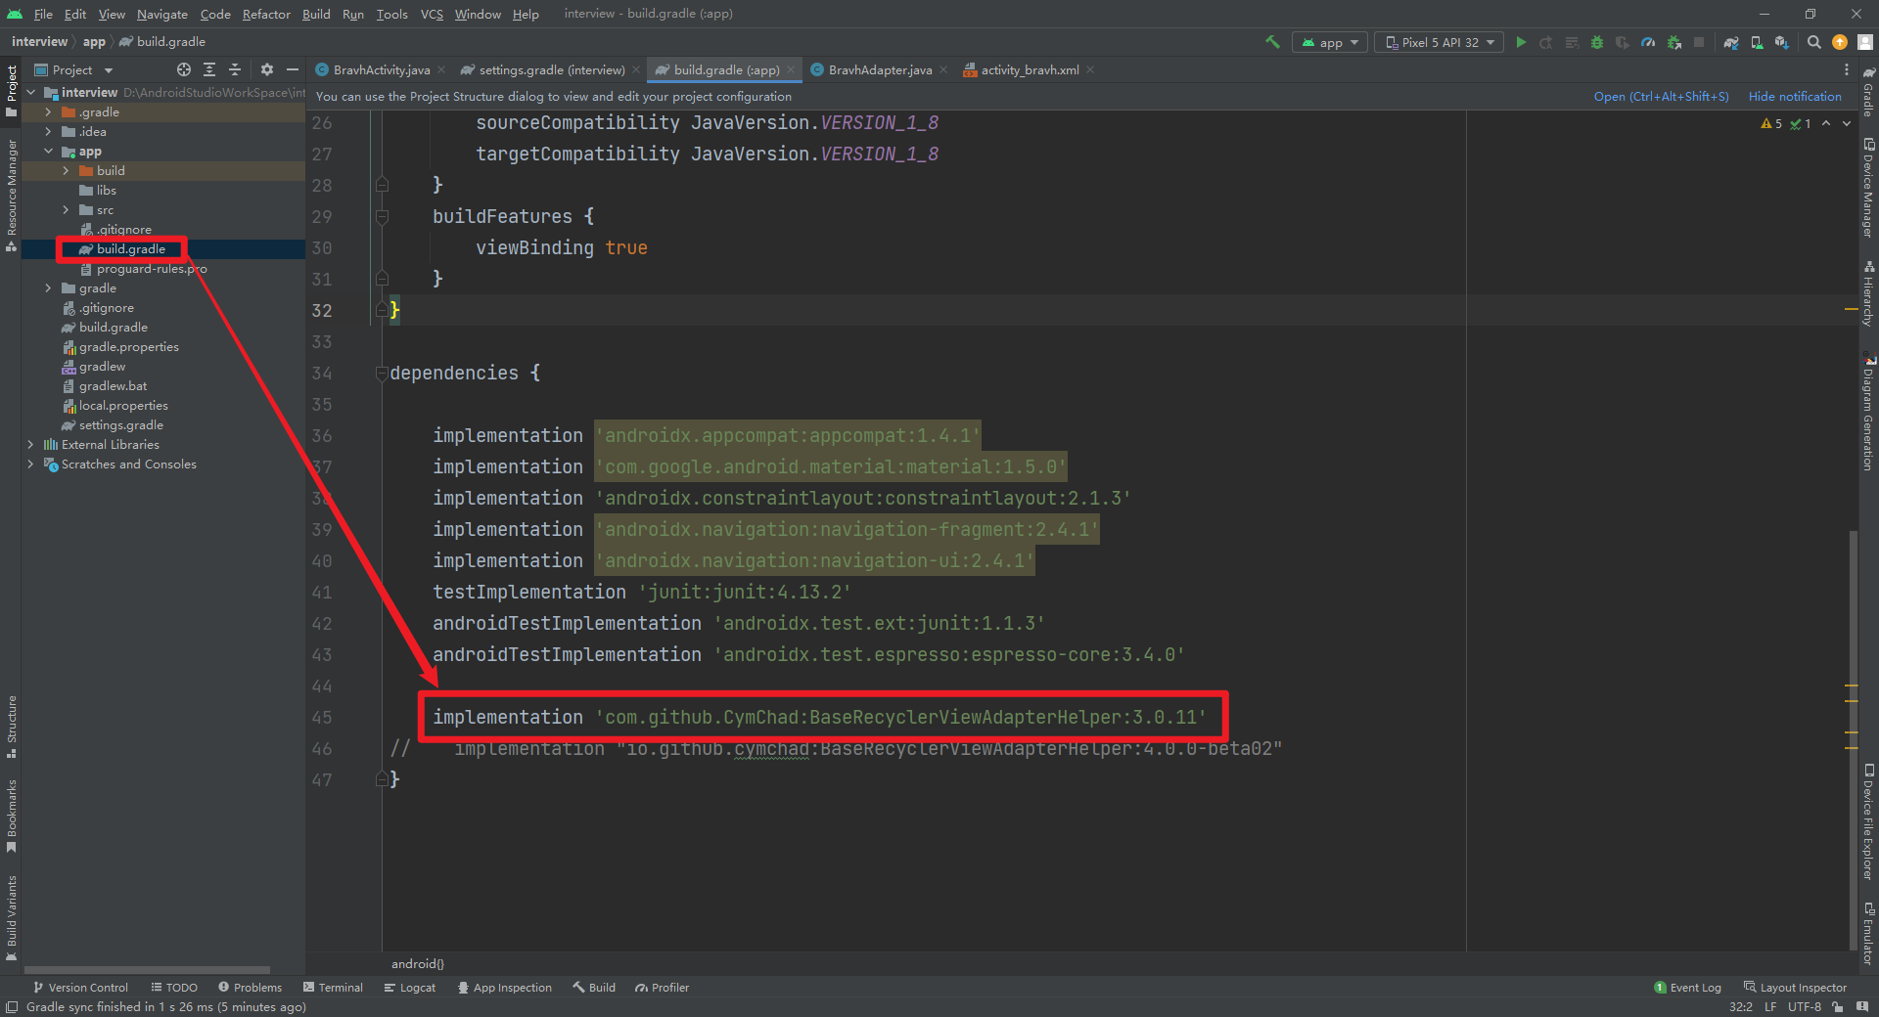The height and width of the screenshot is (1017, 1879).
Task: Toggle the Build Variants tool window
Action: (x=12, y=917)
